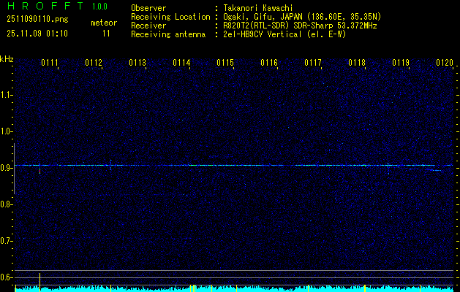Click the 0114 time axis label
The width and height of the screenshot is (460, 292).
click(181, 63)
